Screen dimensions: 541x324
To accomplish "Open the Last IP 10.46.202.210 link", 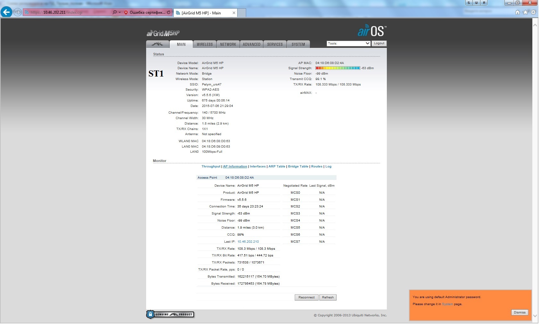I will [x=248, y=242].
